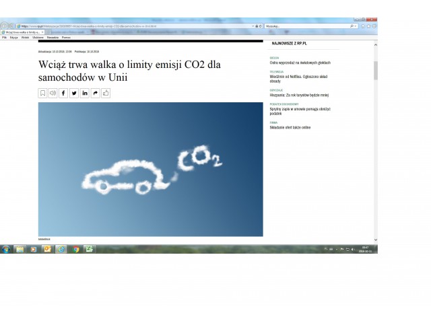The height and width of the screenshot is (323, 431).
Task: Share the article on Twitter
Action: [74, 94]
